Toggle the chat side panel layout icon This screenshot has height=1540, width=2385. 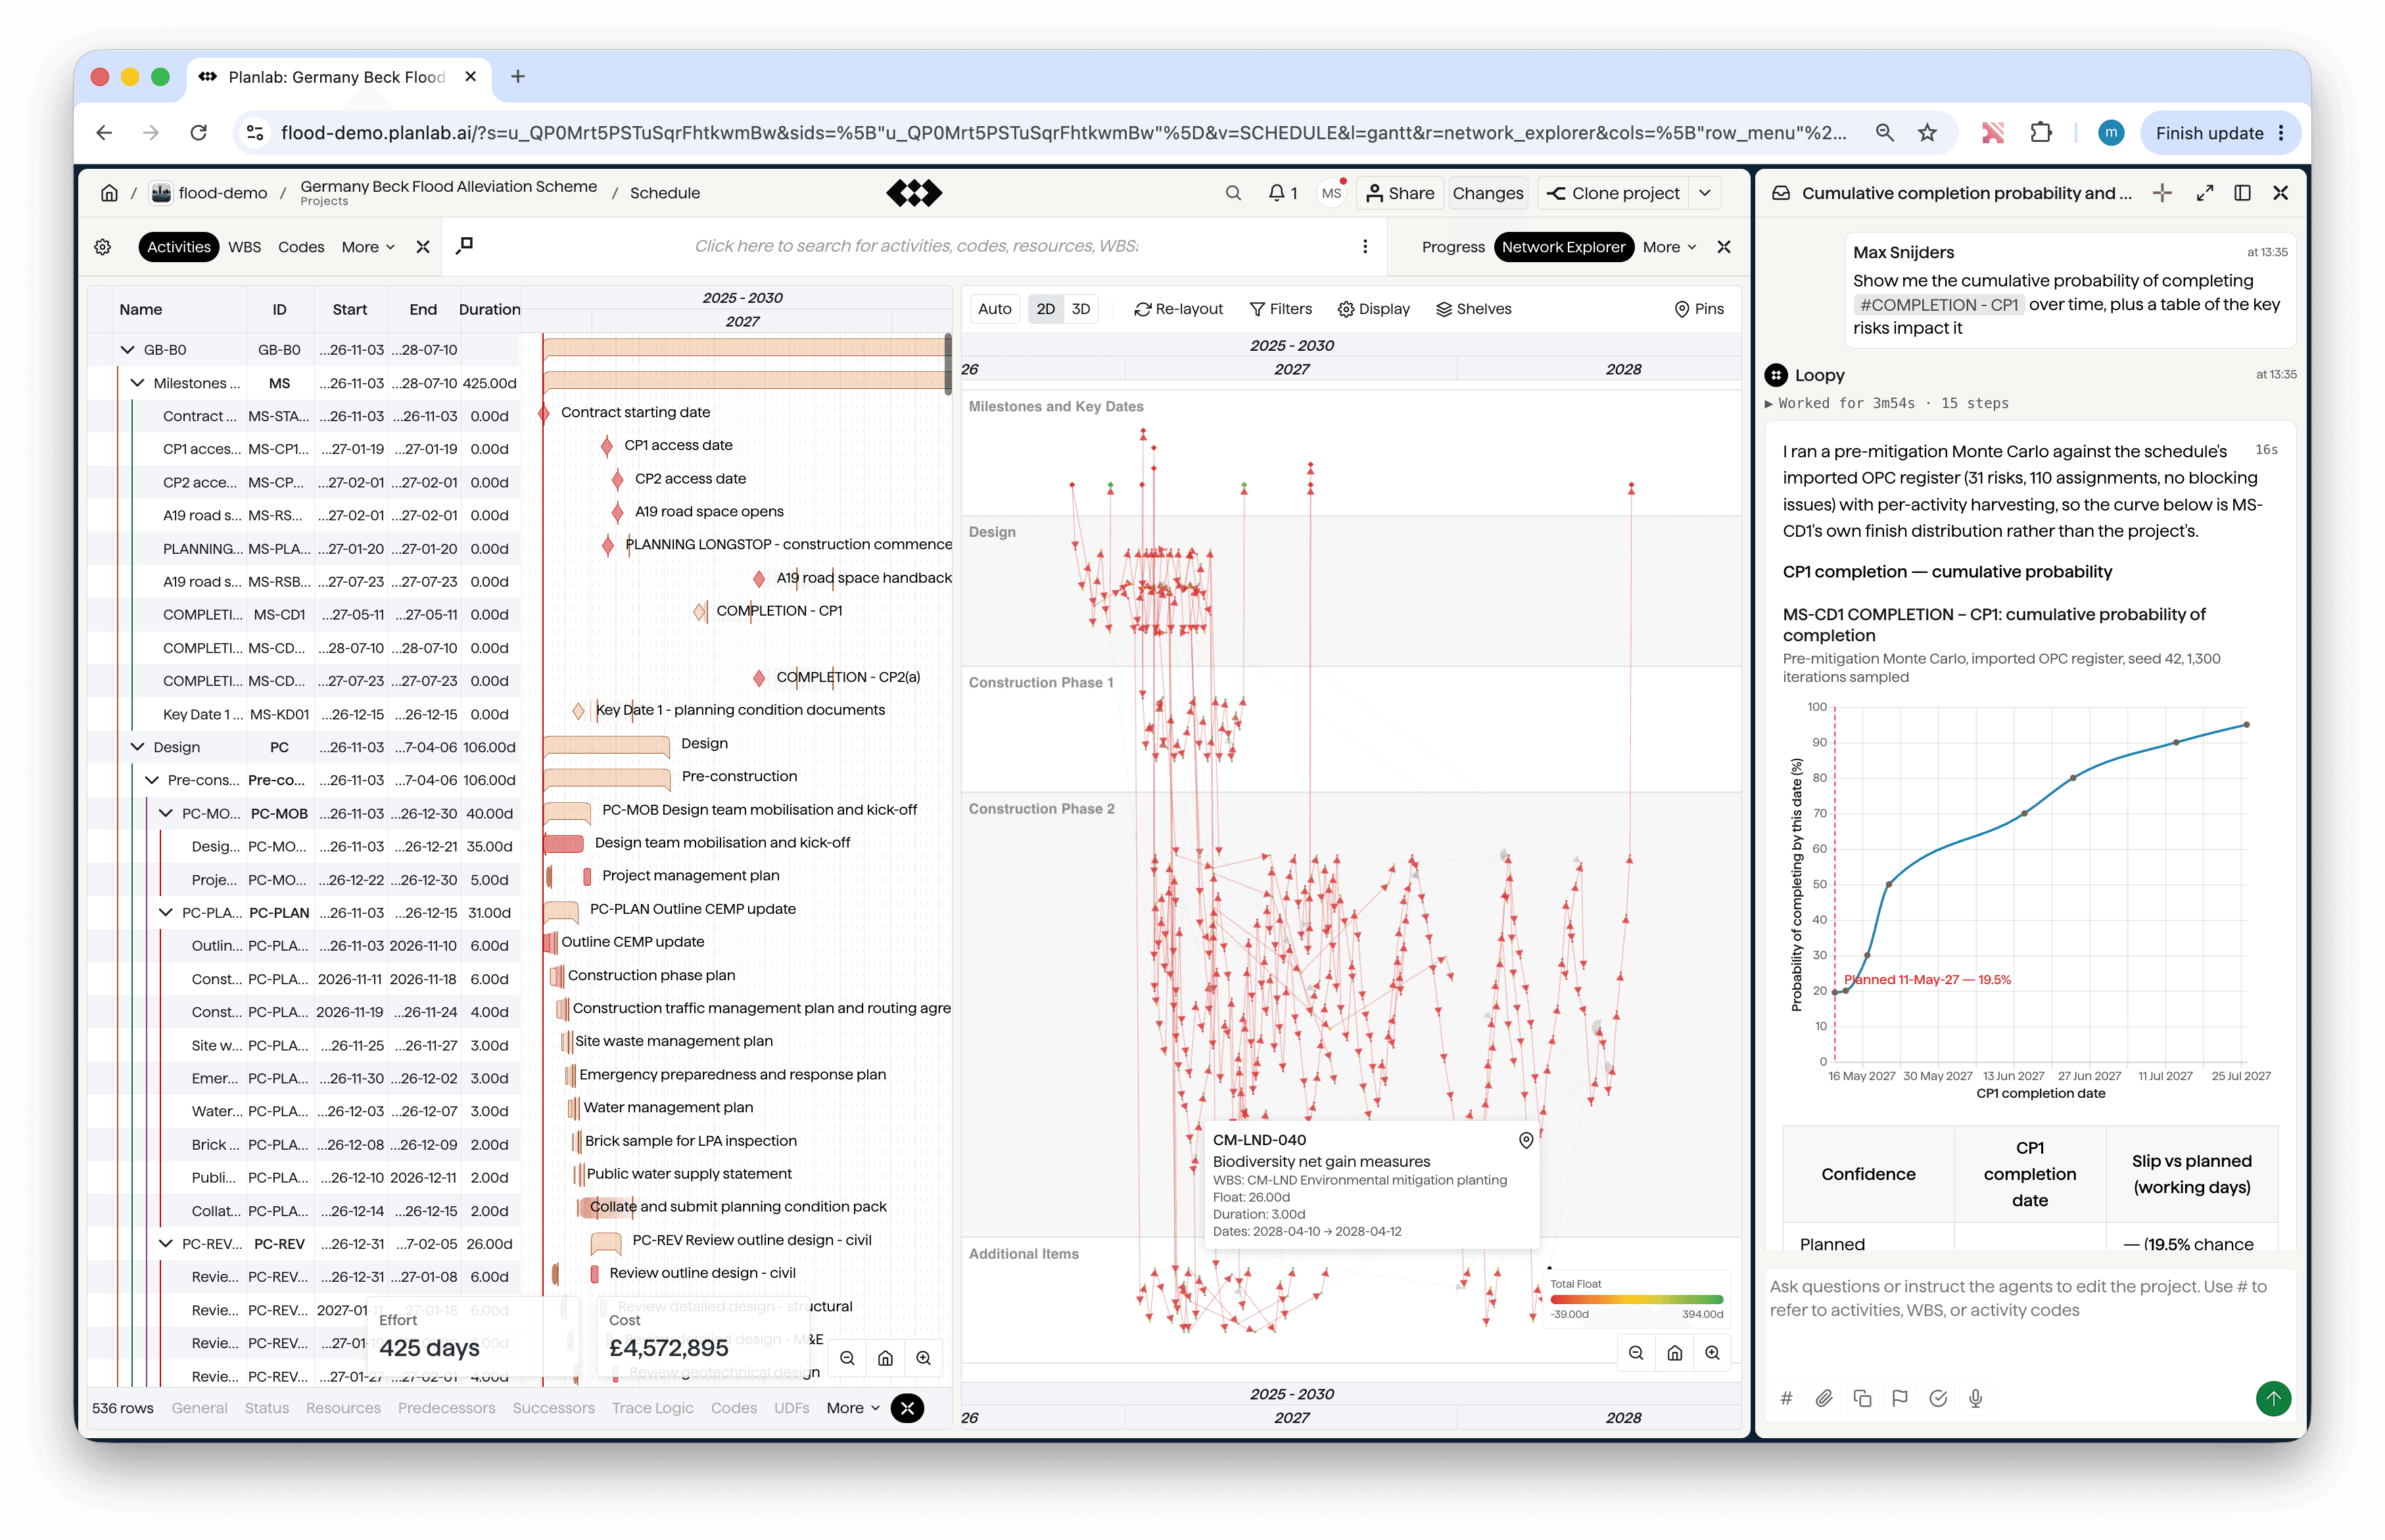[x=2242, y=193]
